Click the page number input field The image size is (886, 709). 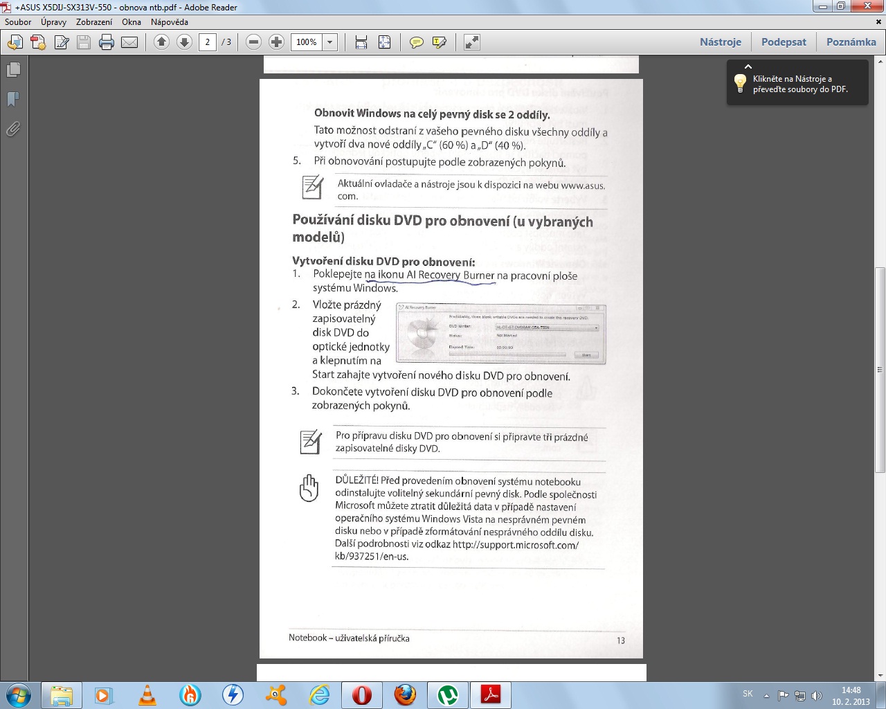coord(207,42)
